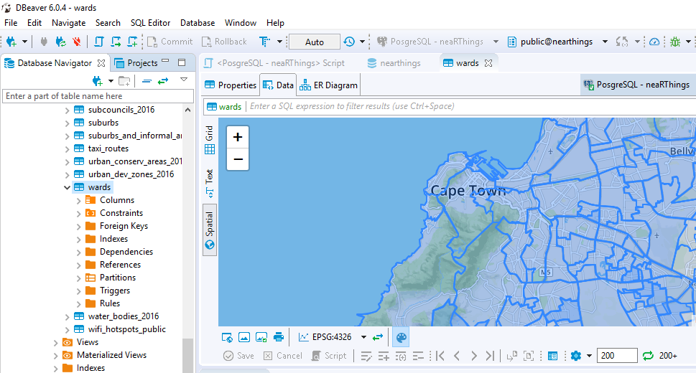
Task: Open the SQL Editor script icon
Action: click(x=98, y=42)
